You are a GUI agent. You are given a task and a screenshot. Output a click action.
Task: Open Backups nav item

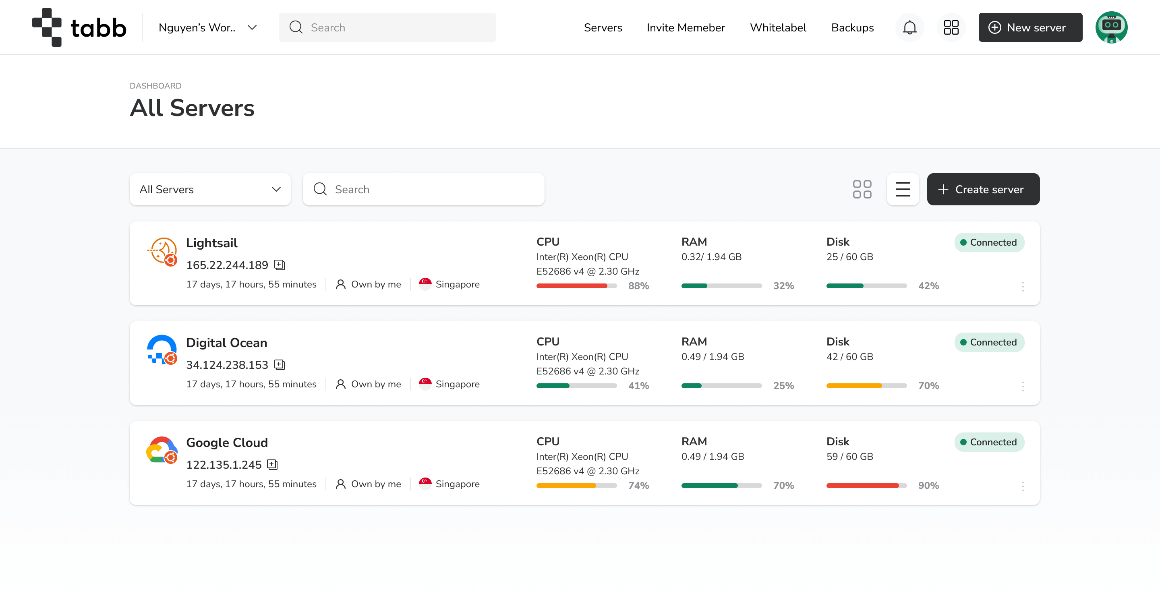[x=852, y=27]
